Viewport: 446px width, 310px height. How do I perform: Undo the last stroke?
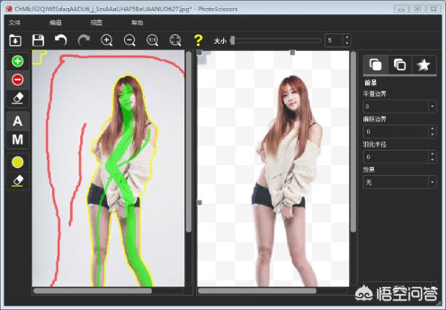pos(61,40)
